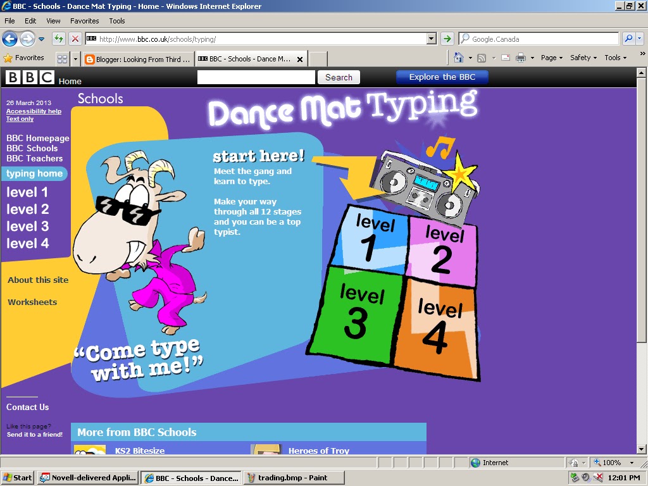Select typing home in sidebar

pos(34,173)
